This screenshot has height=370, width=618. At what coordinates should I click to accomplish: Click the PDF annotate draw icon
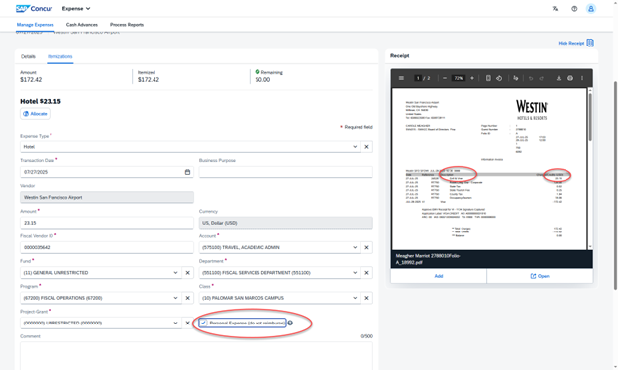pyautogui.click(x=516, y=78)
